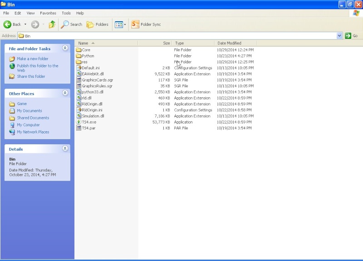Click Publish this folder to the Web
363x261 pixels.
click(x=38, y=68)
